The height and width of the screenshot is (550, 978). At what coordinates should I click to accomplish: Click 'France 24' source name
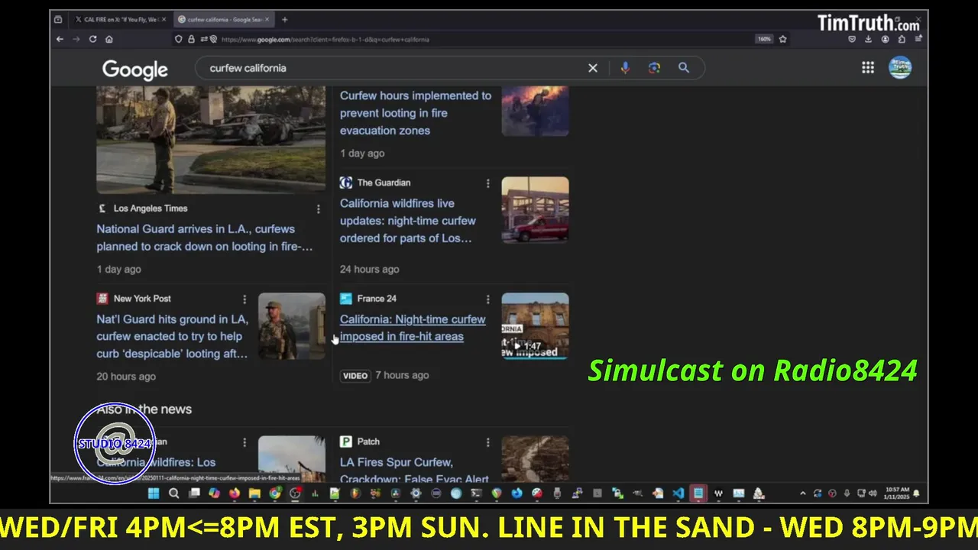coord(377,299)
